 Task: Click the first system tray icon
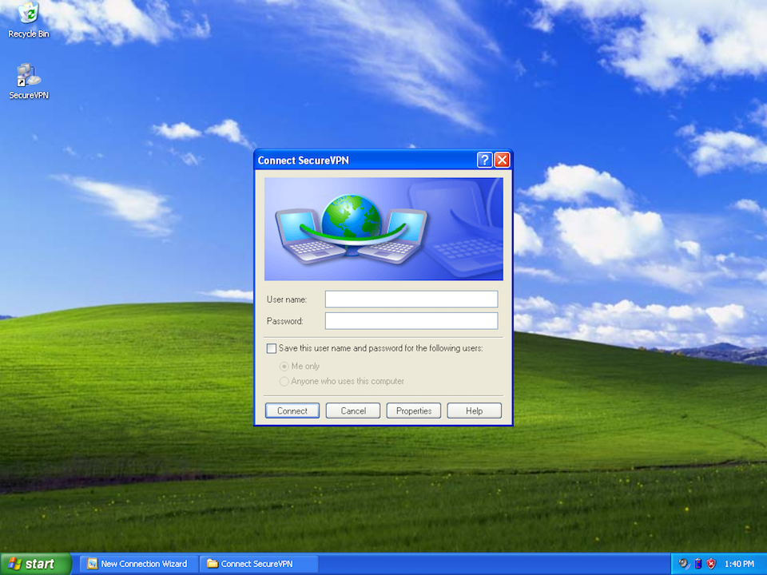click(x=684, y=564)
